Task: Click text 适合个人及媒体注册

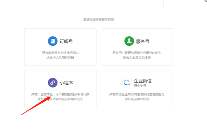Action: pyautogui.click(x=60, y=58)
